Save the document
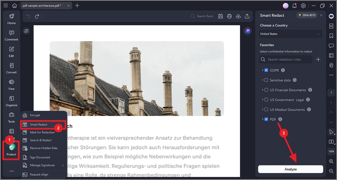 pos(221,16)
